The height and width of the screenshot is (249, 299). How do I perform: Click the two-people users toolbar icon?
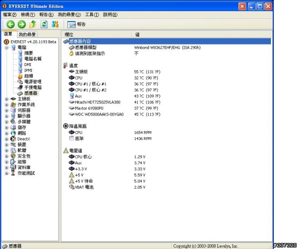55,24
